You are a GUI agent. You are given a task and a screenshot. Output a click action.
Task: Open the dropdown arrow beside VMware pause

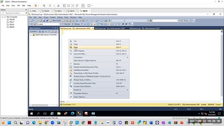click(38, 6)
